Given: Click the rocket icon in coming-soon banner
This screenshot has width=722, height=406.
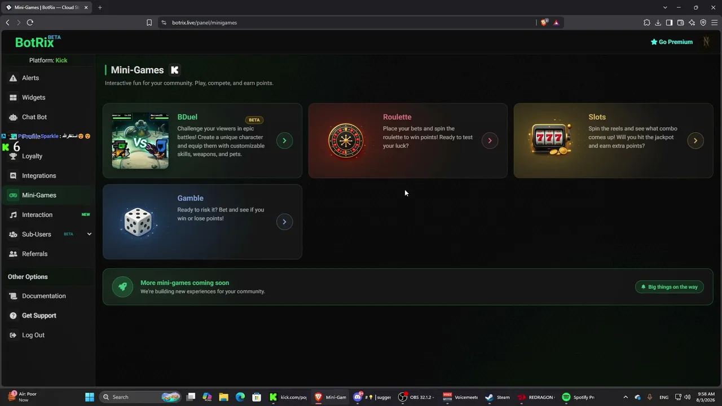Looking at the screenshot, I should tap(122, 287).
